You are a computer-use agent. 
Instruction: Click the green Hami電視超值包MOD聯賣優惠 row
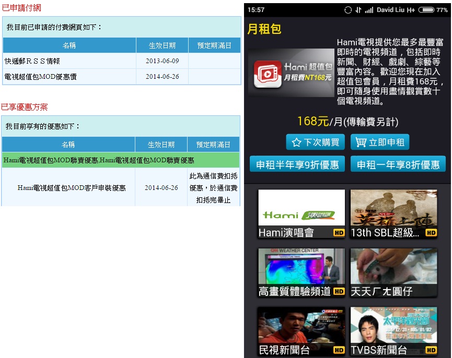click(x=121, y=160)
